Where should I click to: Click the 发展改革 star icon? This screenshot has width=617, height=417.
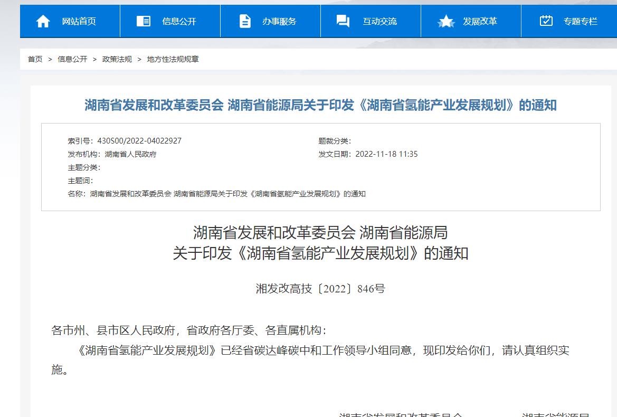[x=446, y=21]
